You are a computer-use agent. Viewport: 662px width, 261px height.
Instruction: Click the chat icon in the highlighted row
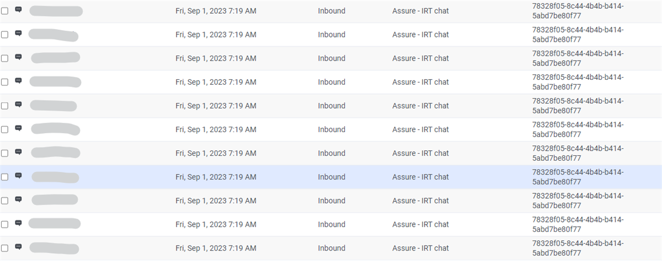[x=18, y=176]
